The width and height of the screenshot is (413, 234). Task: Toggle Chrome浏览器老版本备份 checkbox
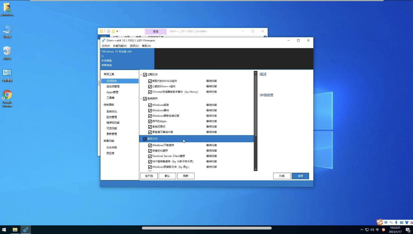[x=150, y=92]
